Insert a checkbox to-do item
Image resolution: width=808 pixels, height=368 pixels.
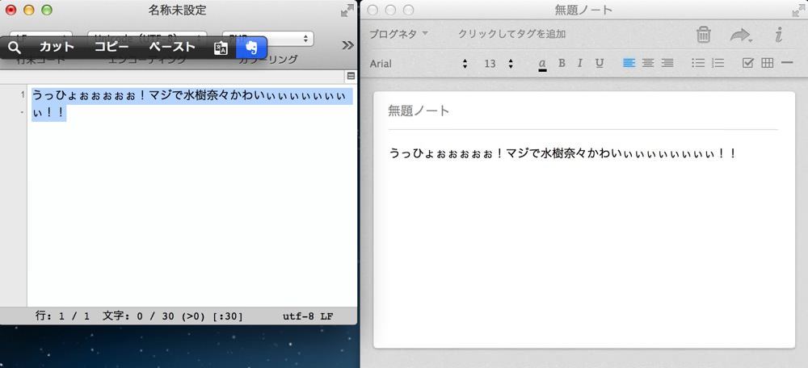click(747, 63)
